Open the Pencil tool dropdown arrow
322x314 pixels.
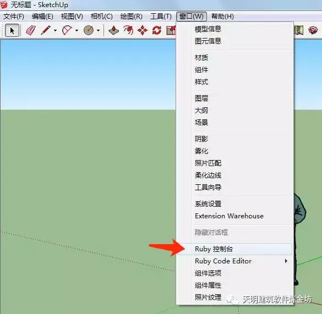point(55,30)
